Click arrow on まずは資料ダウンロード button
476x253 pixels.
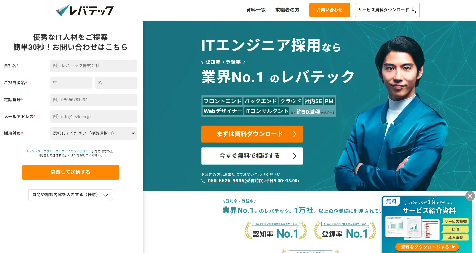pos(295,134)
